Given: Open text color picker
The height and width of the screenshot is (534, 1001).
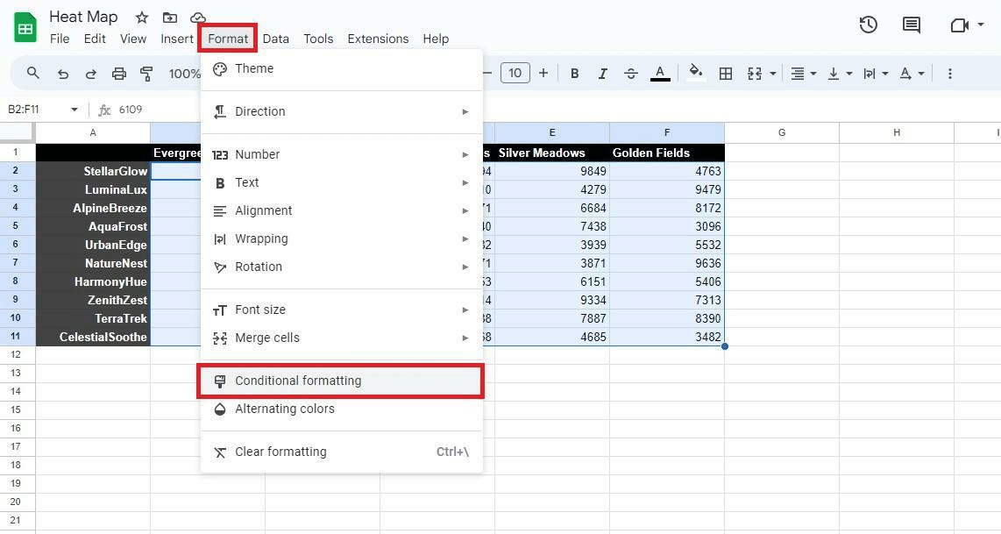Looking at the screenshot, I should (x=660, y=74).
